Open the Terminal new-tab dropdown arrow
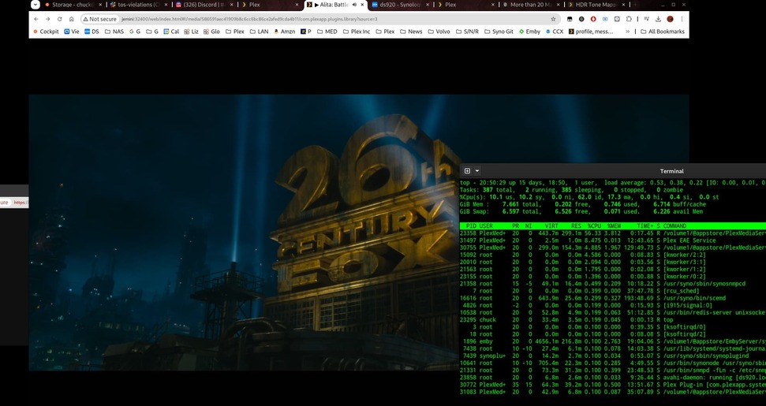This screenshot has width=766, height=406. tap(477, 171)
